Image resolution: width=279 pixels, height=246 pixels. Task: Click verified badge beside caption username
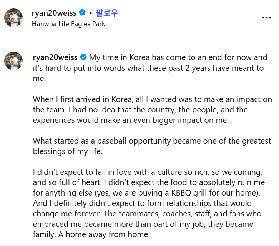coord(83,58)
